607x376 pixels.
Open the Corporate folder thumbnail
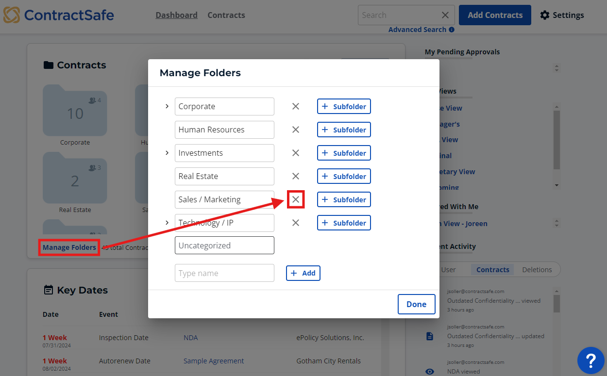(75, 110)
